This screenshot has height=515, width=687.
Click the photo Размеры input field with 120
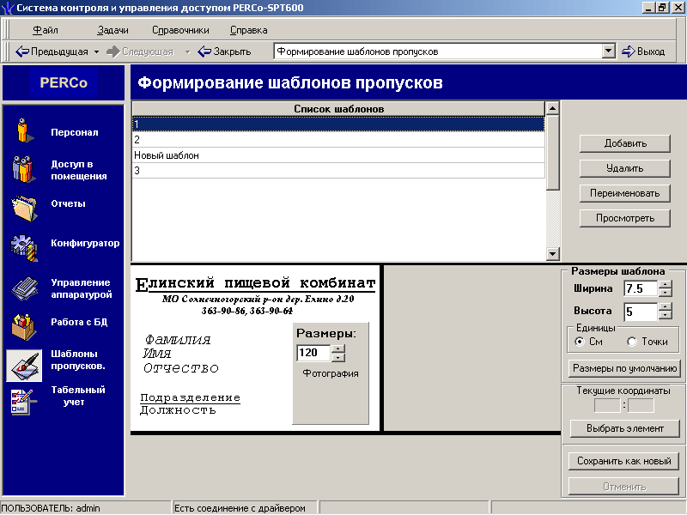coord(313,353)
